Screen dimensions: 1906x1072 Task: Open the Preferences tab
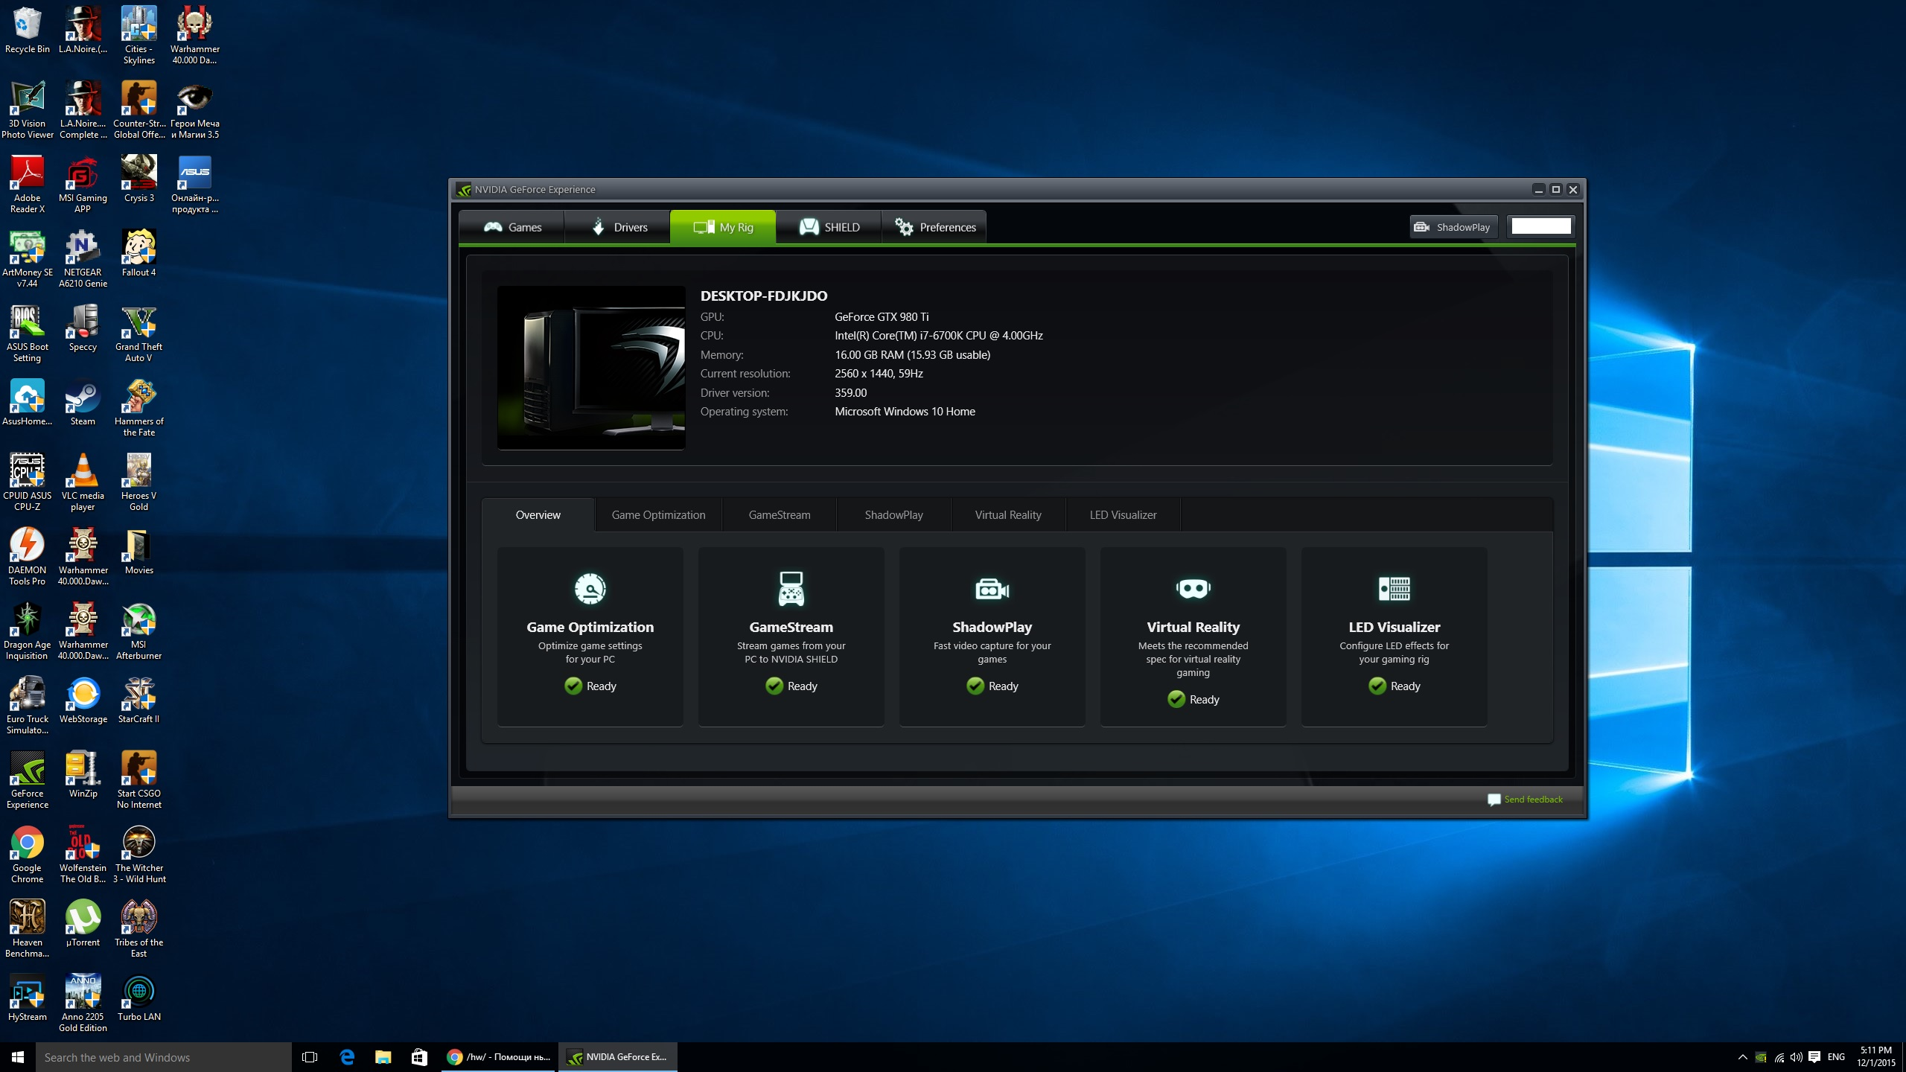point(934,227)
